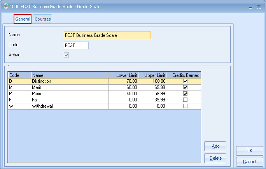Select the Merit name cell
Viewport: 266px width, 169px height.
point(70,87)
